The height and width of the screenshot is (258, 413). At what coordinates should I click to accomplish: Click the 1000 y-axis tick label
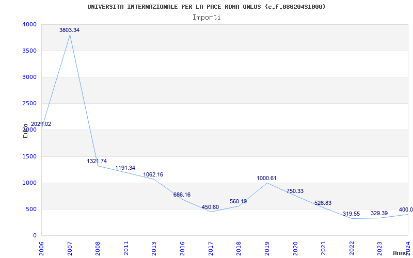click(29, 183)
